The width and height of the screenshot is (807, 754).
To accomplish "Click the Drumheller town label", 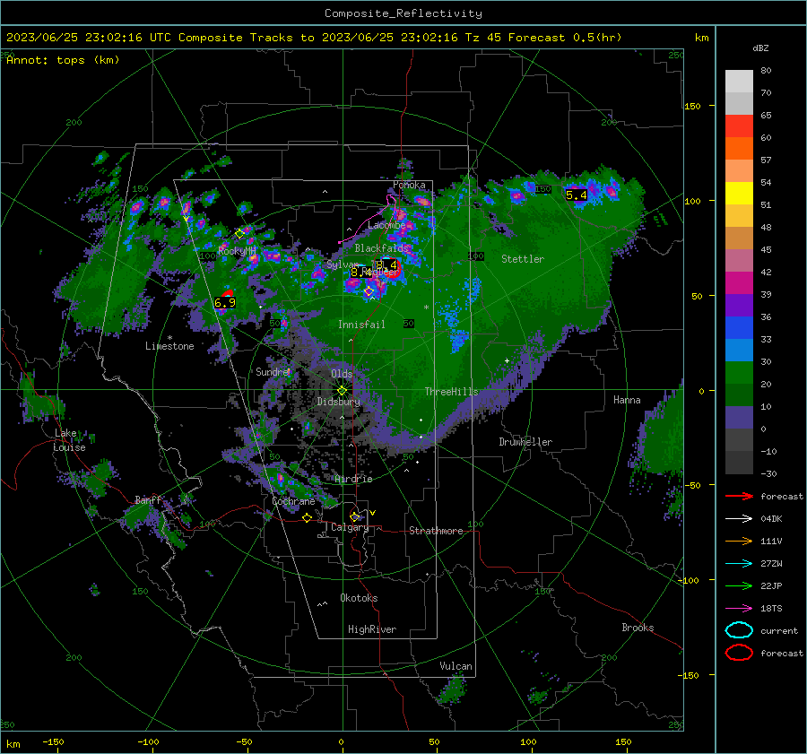I will click(x=525, y=442).
